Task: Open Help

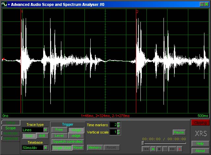Action: click(x=200, y=143)
